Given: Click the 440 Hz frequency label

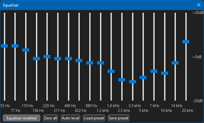Looking at the screenshot, I should tap(70, 106).
